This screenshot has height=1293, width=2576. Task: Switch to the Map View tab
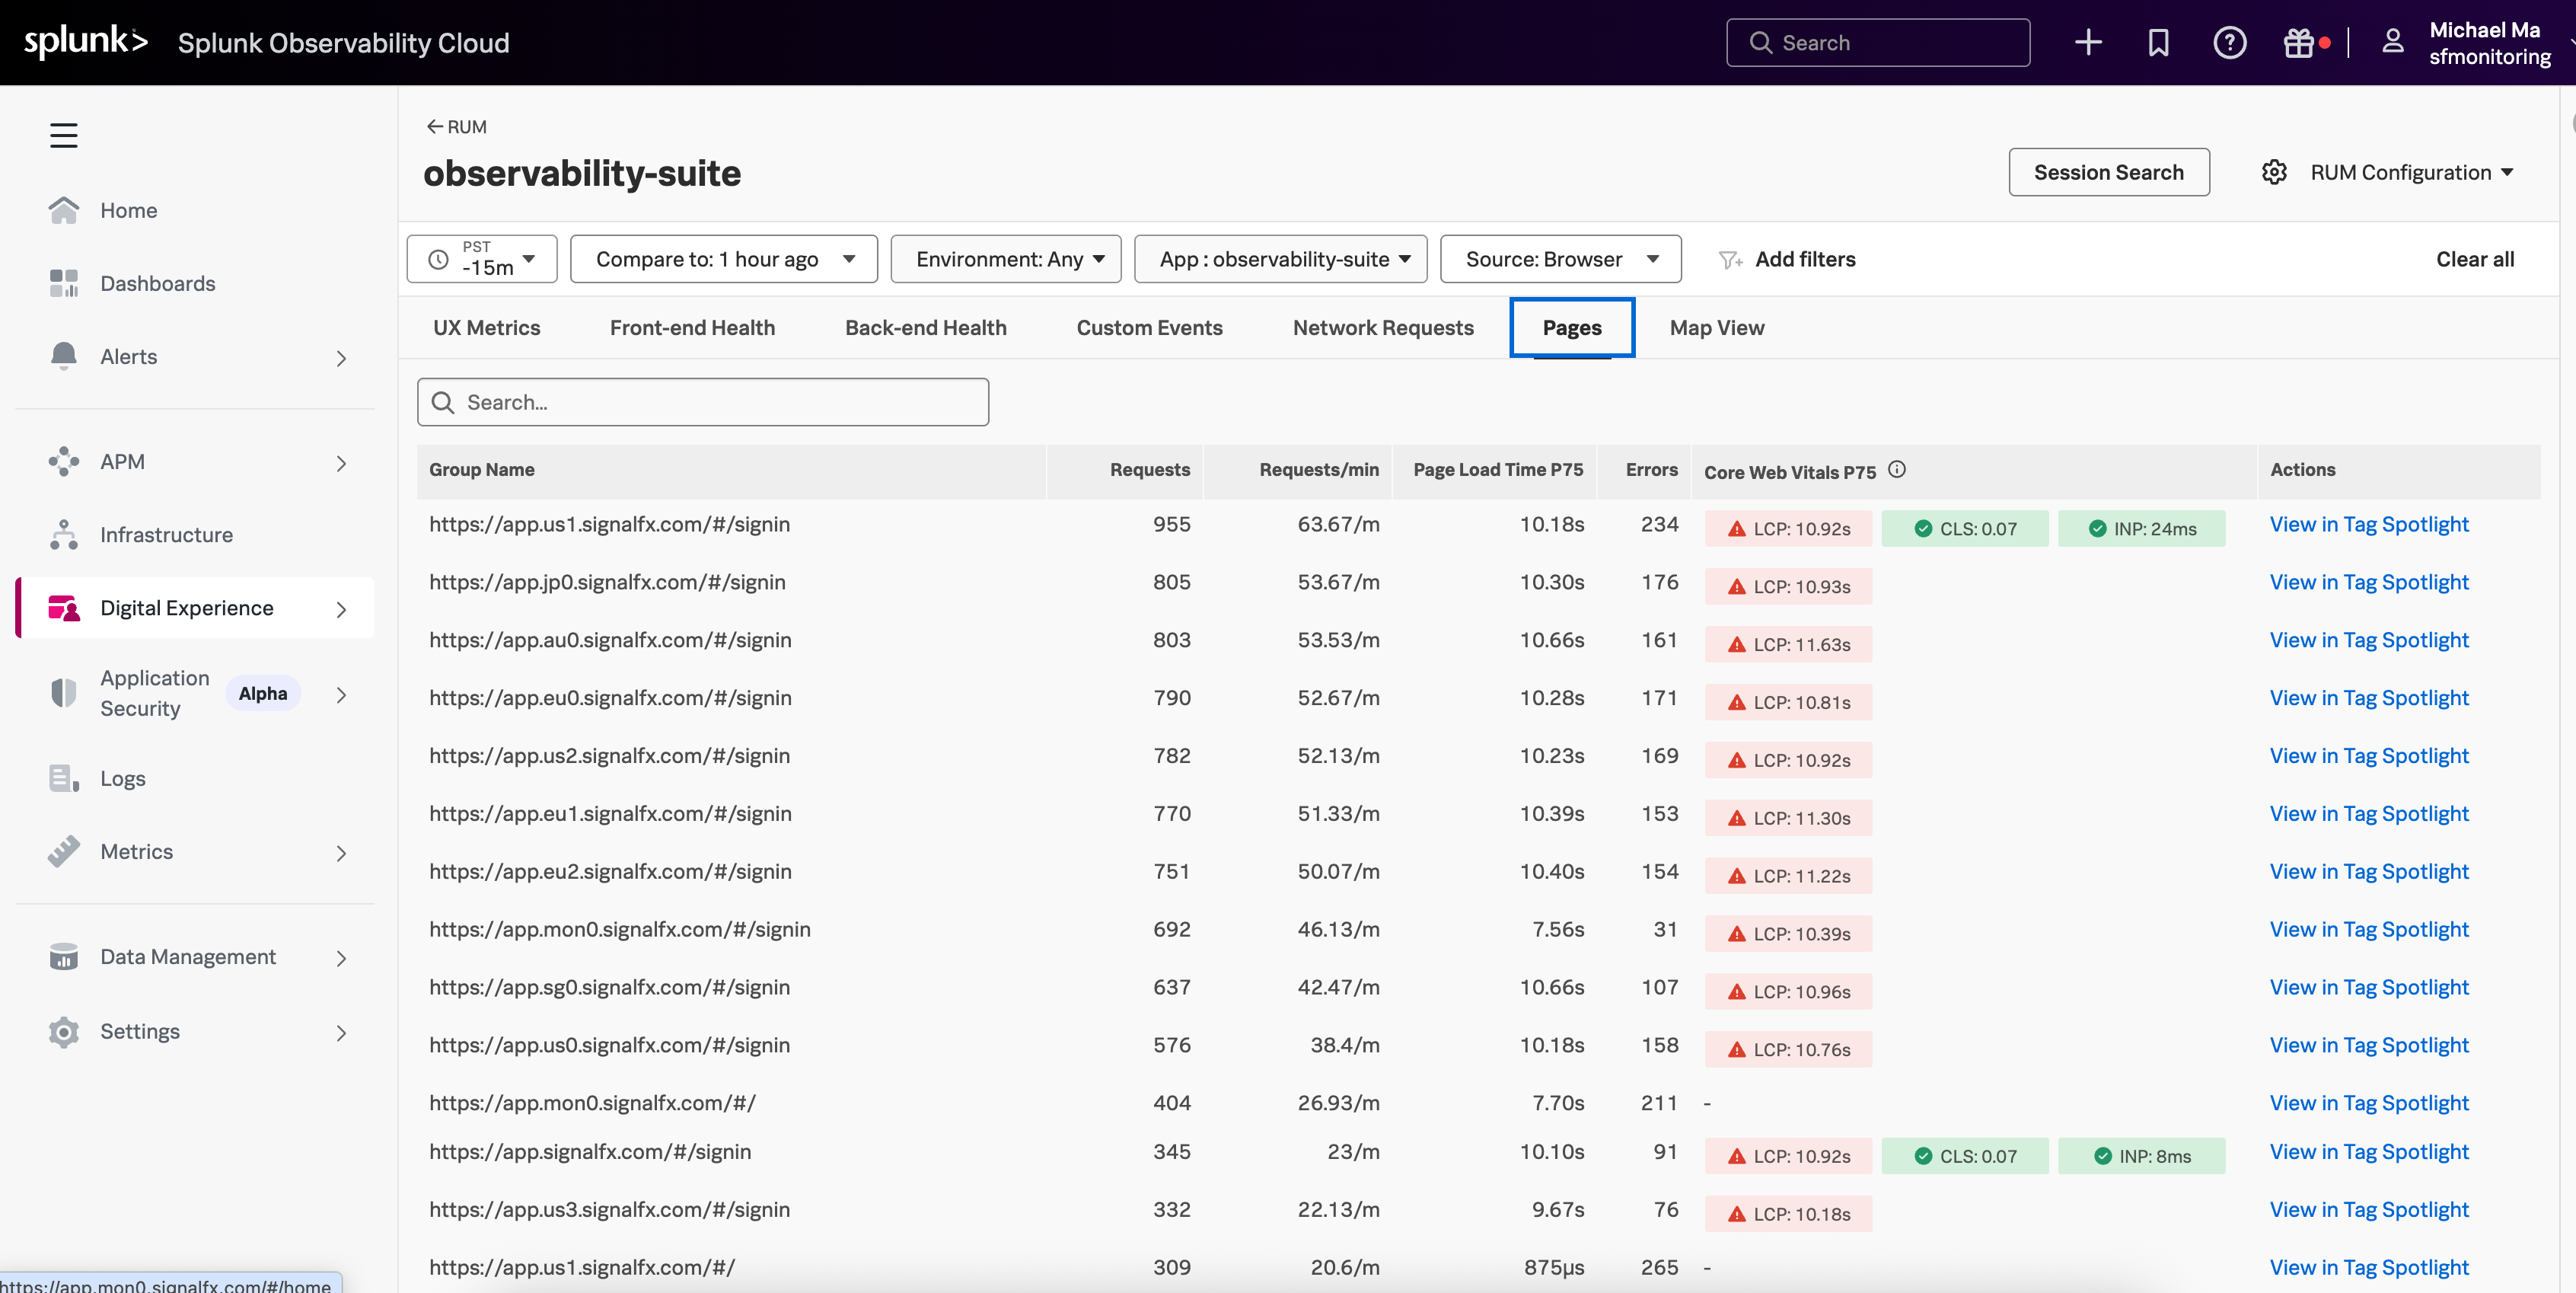tap(1716, 328)
